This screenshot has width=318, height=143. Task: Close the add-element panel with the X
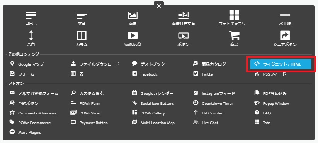tap(159, 6)
